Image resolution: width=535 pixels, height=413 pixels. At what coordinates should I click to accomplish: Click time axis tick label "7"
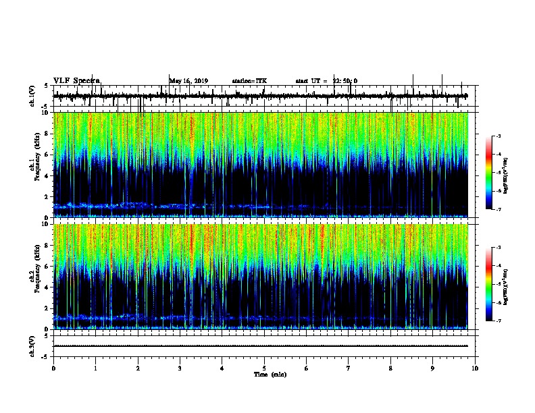(x=349, y=368)
